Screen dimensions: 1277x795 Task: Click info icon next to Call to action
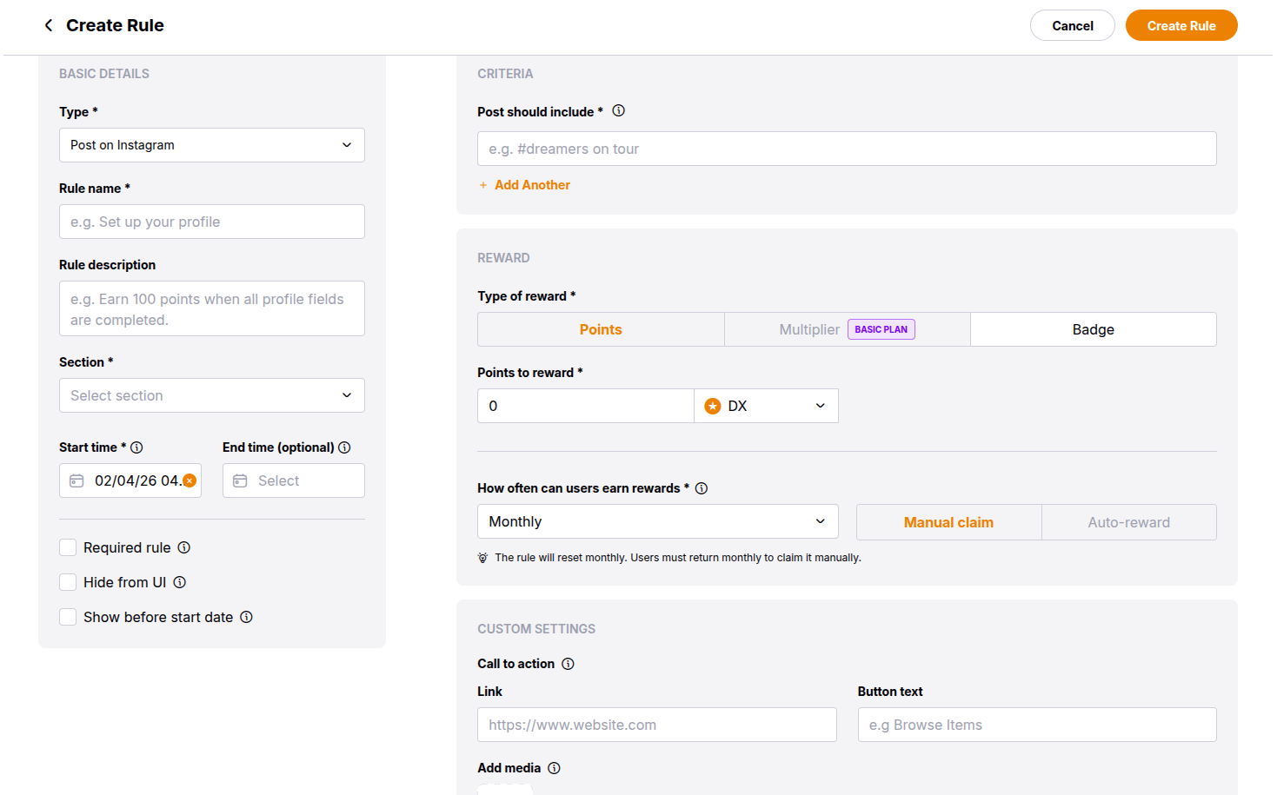(x=568, y=664)
